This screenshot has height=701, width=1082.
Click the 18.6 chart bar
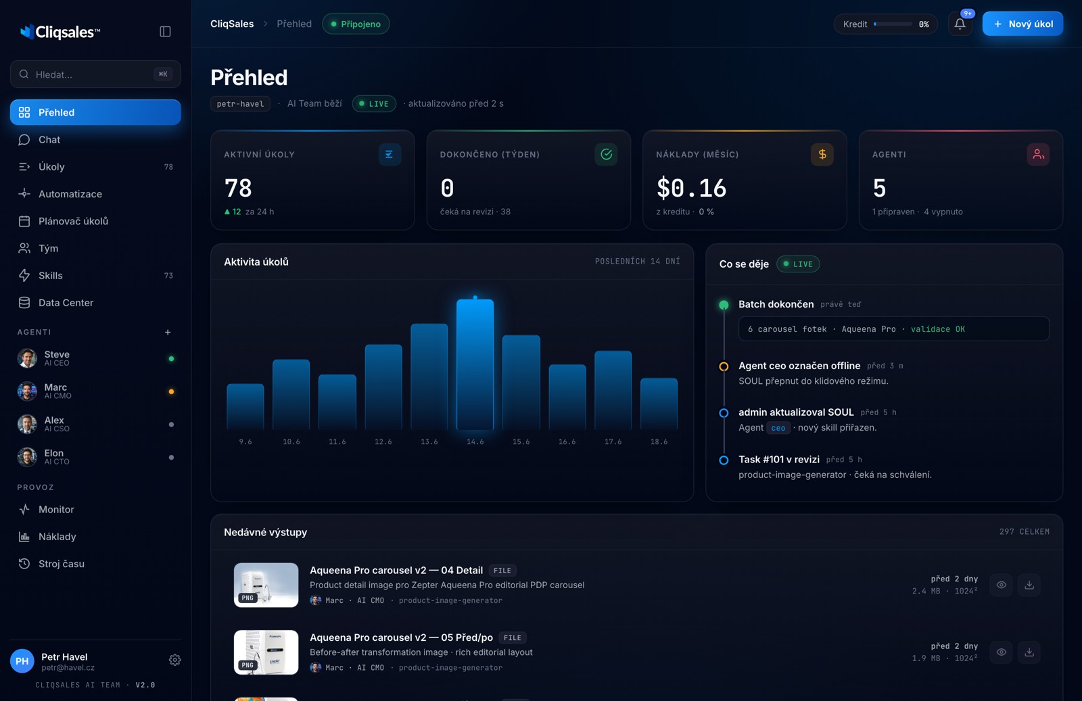coord(659,404)
